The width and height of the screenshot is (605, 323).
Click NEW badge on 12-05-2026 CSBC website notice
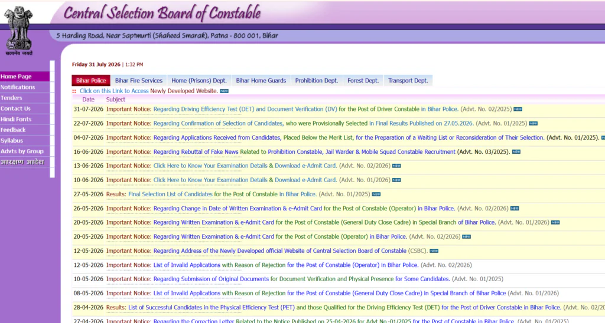[434, 251]
